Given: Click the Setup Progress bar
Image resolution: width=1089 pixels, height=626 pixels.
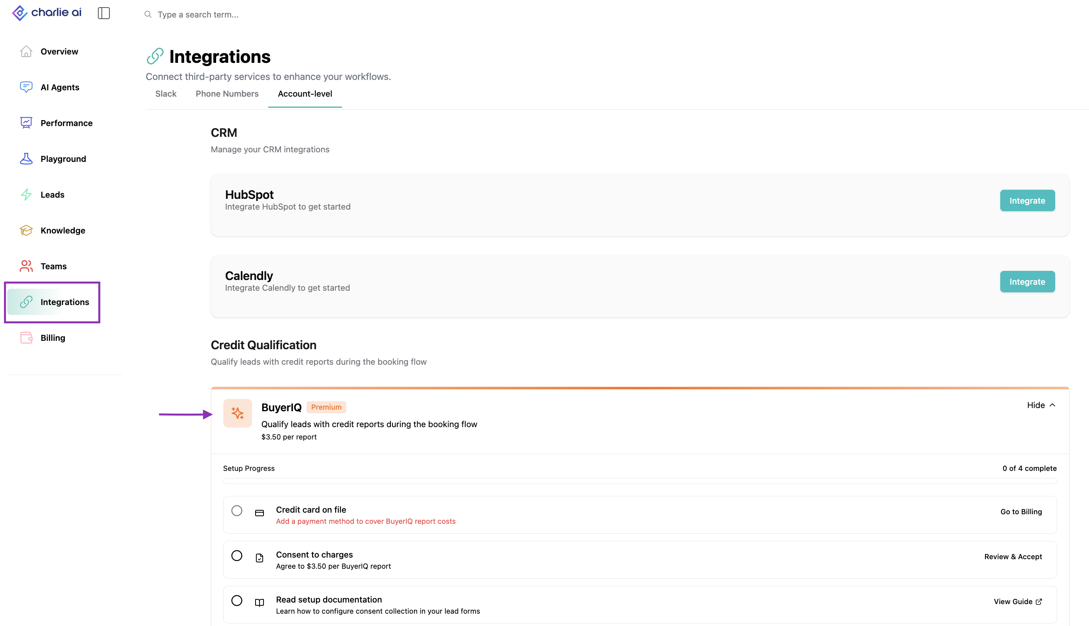Looking at the screenshot, I should pyautogui.click(x=640, y=481).
